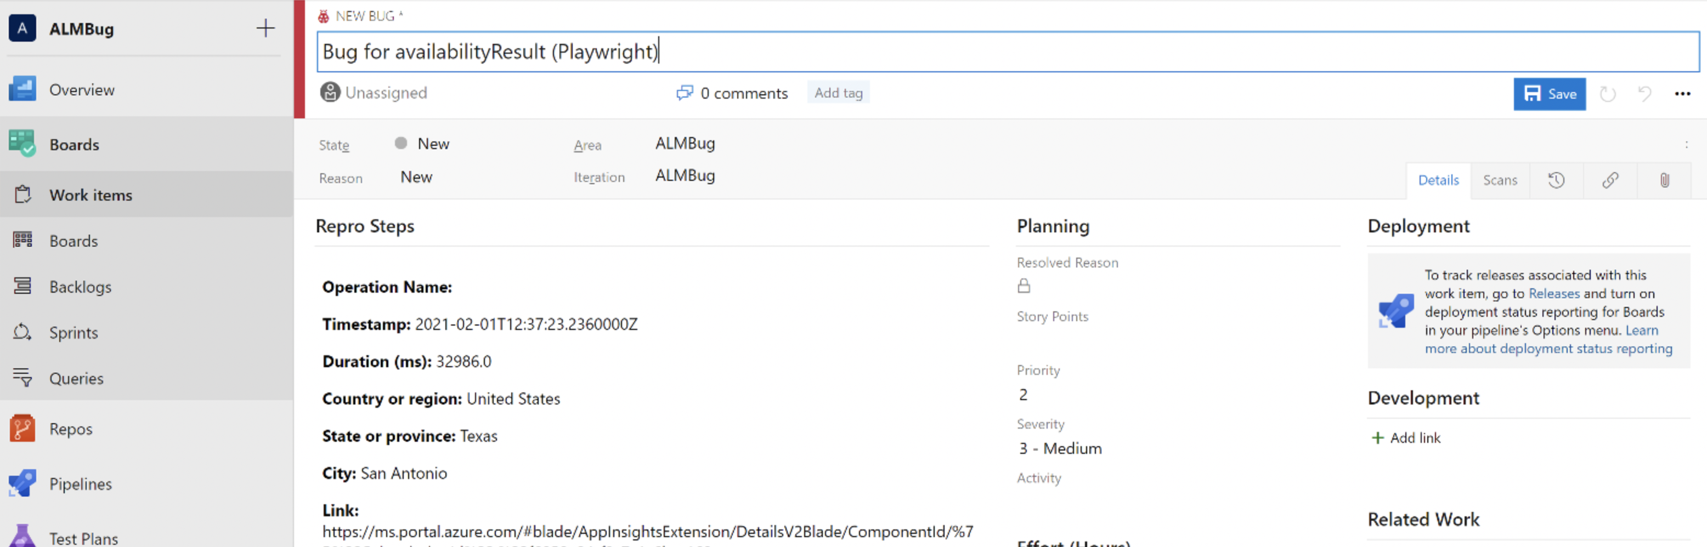
Task: Click the Unassigned assignee field
Action: point(374,93)
